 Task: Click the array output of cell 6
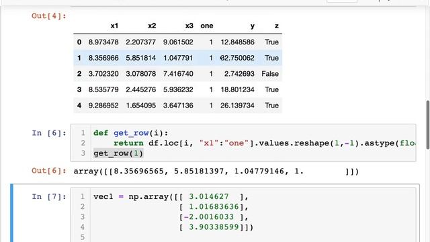pos(216,171)
